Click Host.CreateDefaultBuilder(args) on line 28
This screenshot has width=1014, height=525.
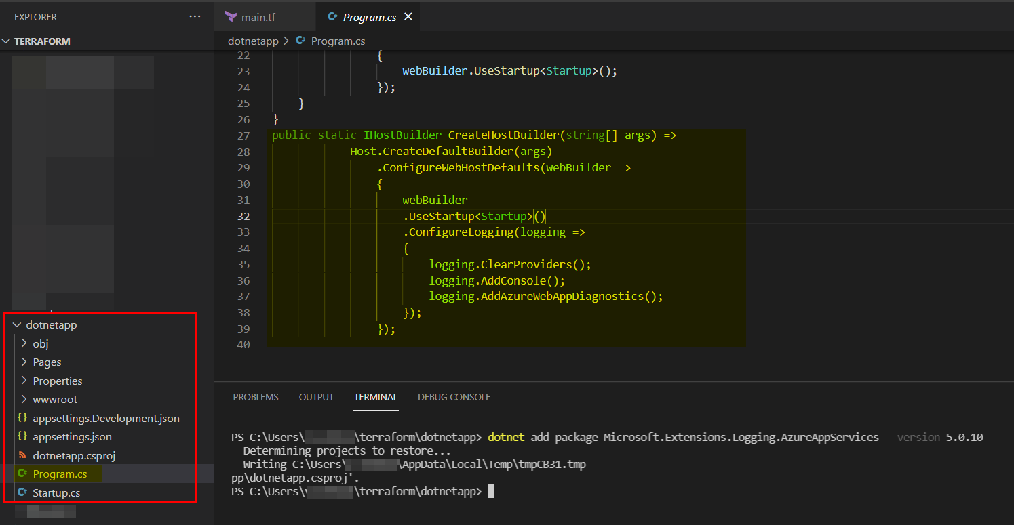(x=451, y=152)
